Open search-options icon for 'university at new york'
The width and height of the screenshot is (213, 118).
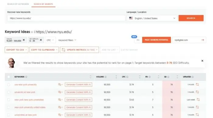60,92
